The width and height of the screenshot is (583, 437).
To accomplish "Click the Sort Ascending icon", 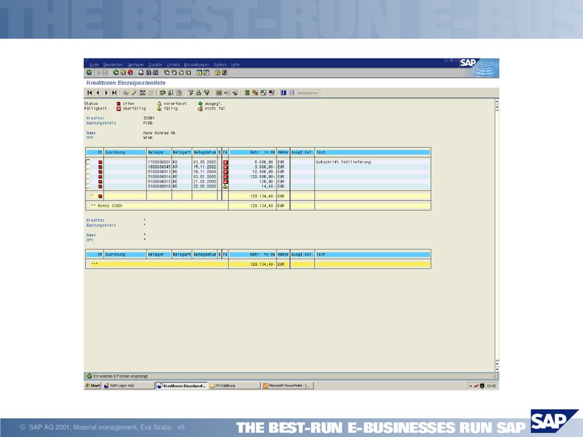I will [x=199, y=93].
